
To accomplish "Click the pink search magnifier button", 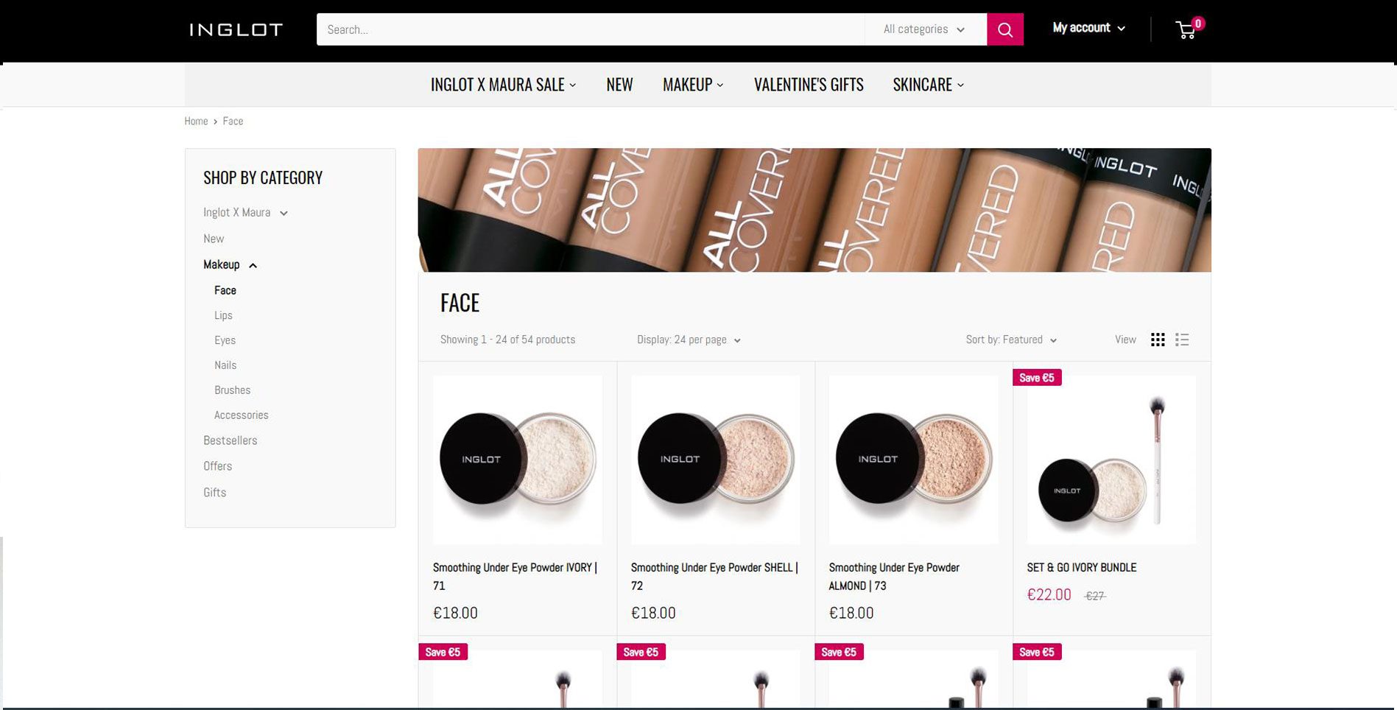I will 1005,29.
